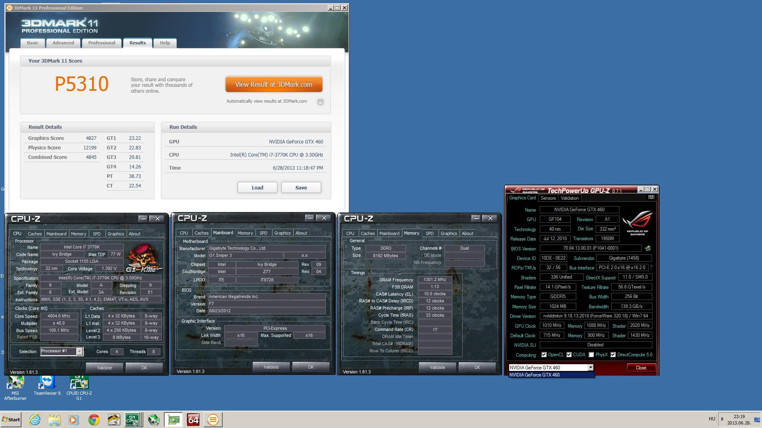Enable automatically view results at 3DMark.com checkbox
Viewport: 762px width, 428px height.
point(320,102)
